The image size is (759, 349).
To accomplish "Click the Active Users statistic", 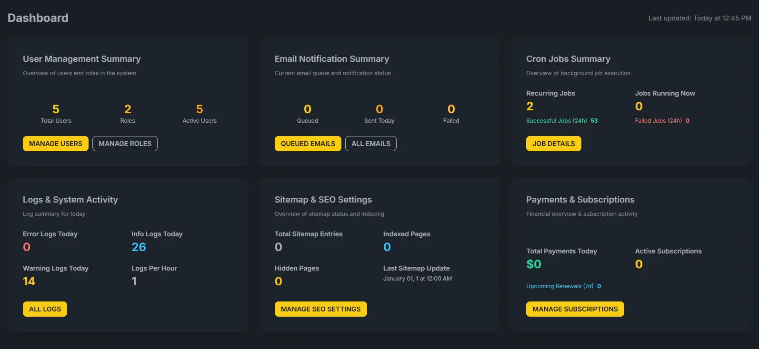I will [x=199, y=109].
